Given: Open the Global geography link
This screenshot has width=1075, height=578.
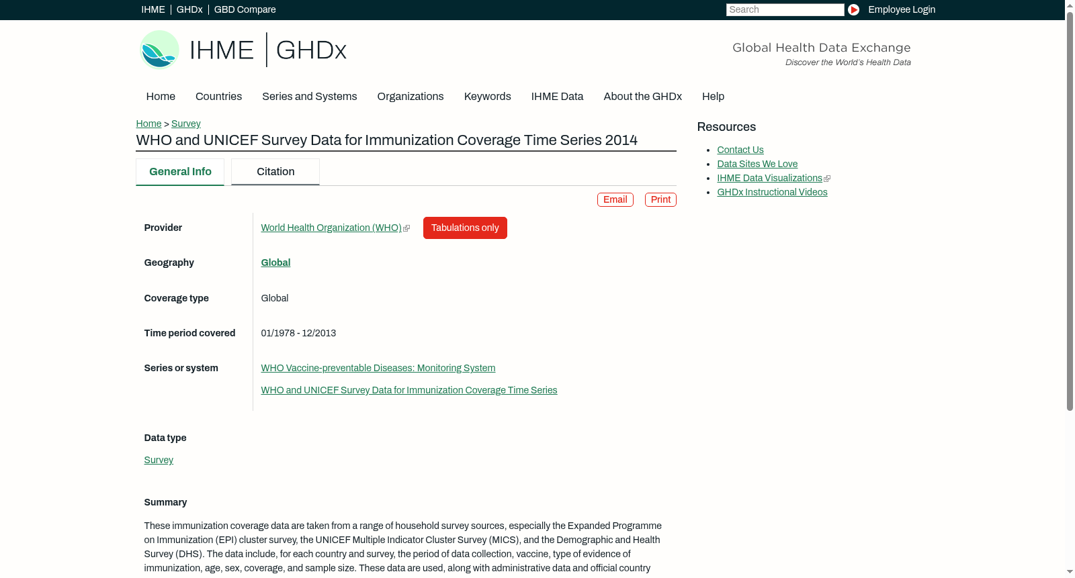Looking at the screenshot, I should (275, 263).
